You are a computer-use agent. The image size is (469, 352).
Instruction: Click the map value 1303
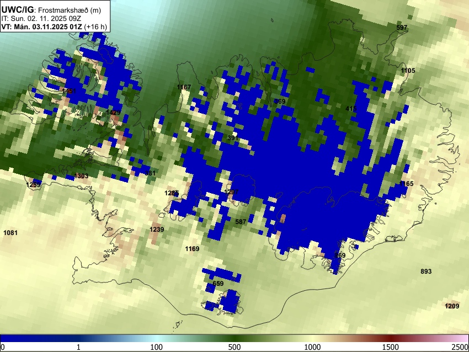[81, 176]
